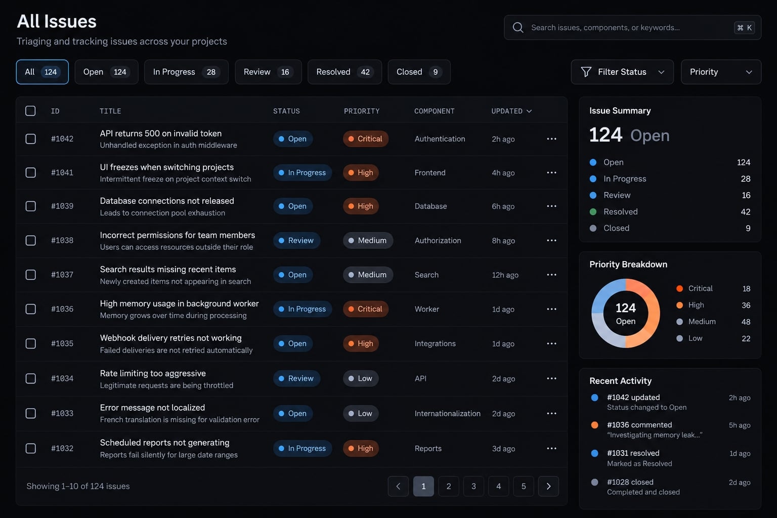Mark the checkbox for issue #1035
The width and height of the screenshot is (777, 518).
[30, 343]
